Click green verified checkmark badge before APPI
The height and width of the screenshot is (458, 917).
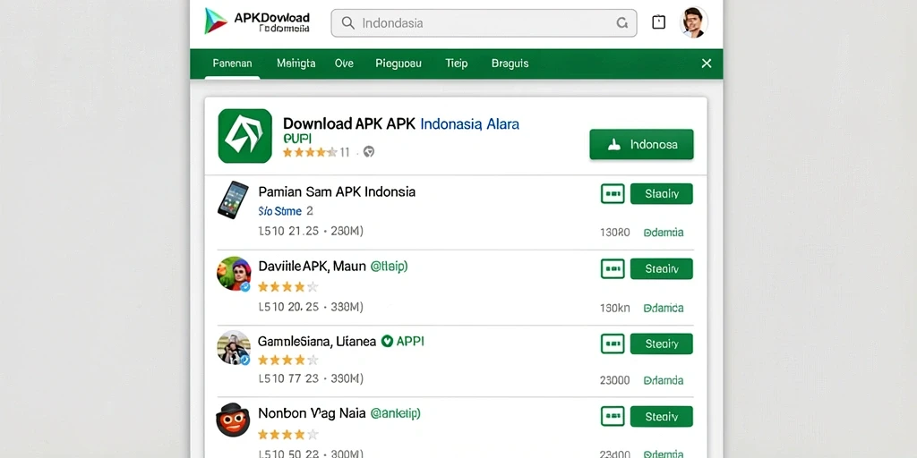(x=387, y=341)
